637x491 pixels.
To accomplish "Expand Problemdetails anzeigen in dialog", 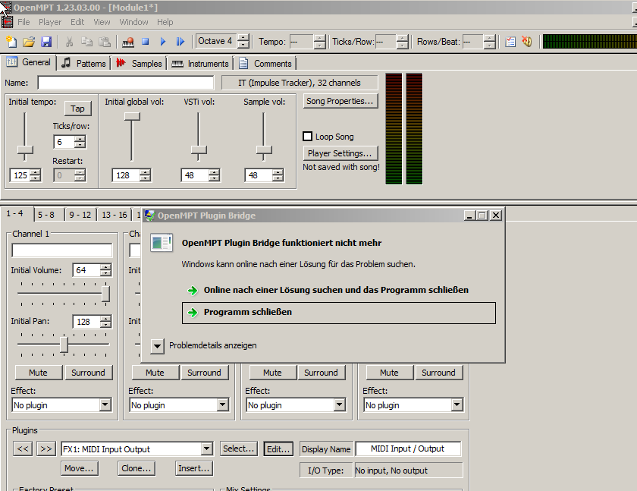I will click(157, 346).
